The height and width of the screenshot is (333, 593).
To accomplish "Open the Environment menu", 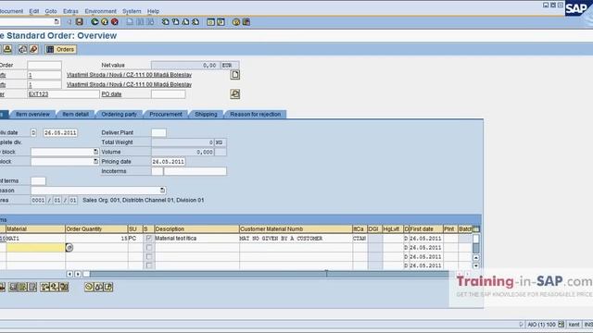I will (101, 11).
